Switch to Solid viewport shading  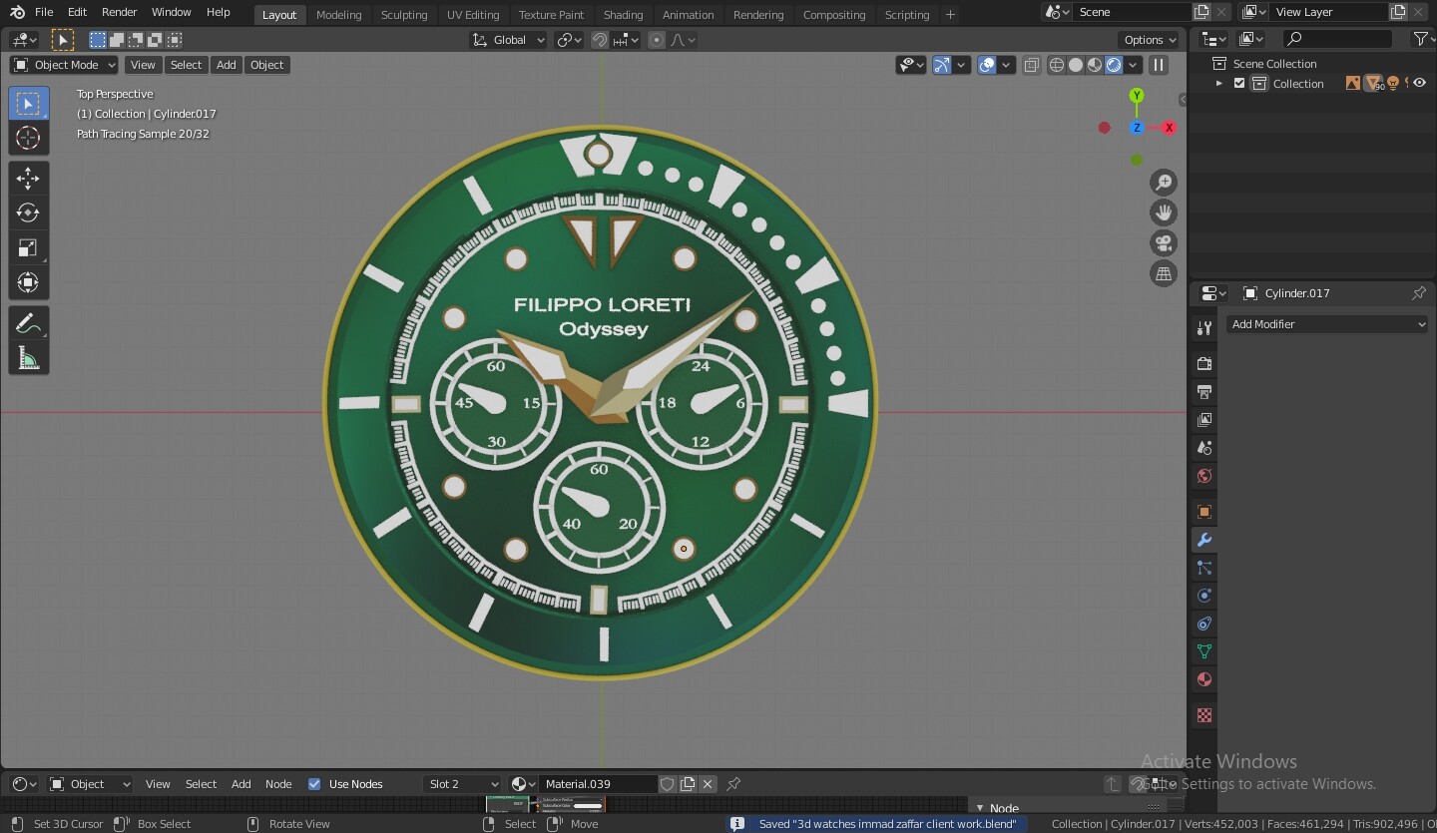point(1076,65)
